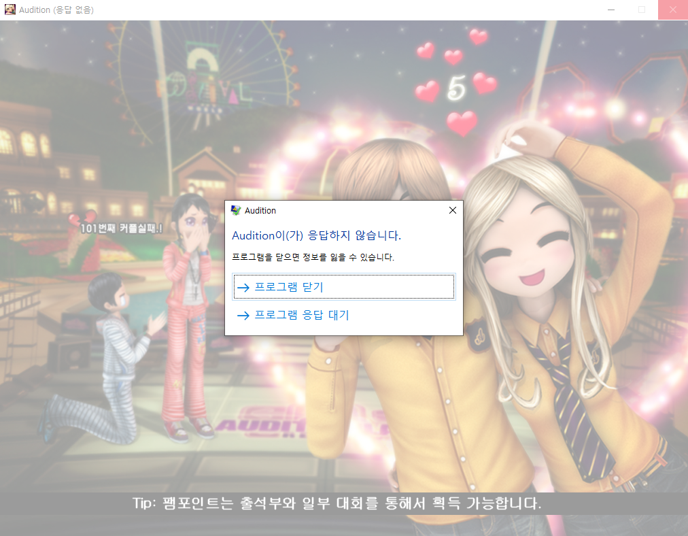Choose 프로그램 응답 대기 to keep waiting
This screenshot has height=536, width=688.
[x=344, y=315]
